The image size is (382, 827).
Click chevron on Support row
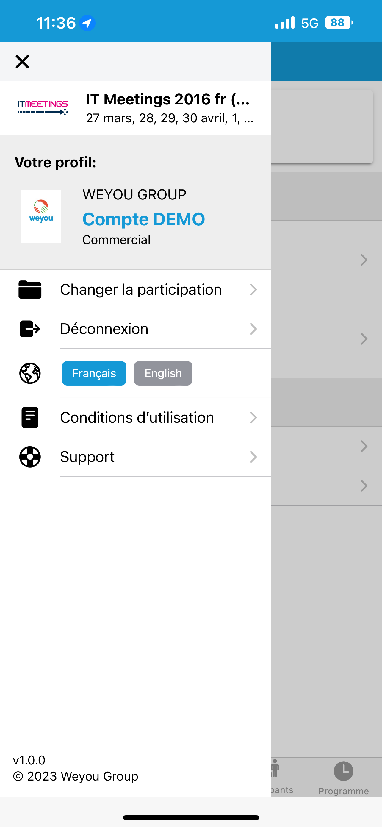pos(253,457)
